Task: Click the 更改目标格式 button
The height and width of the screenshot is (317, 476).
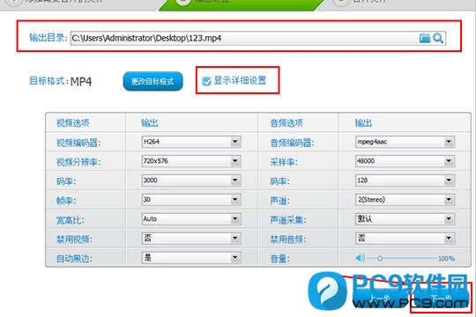Action: 153,81
